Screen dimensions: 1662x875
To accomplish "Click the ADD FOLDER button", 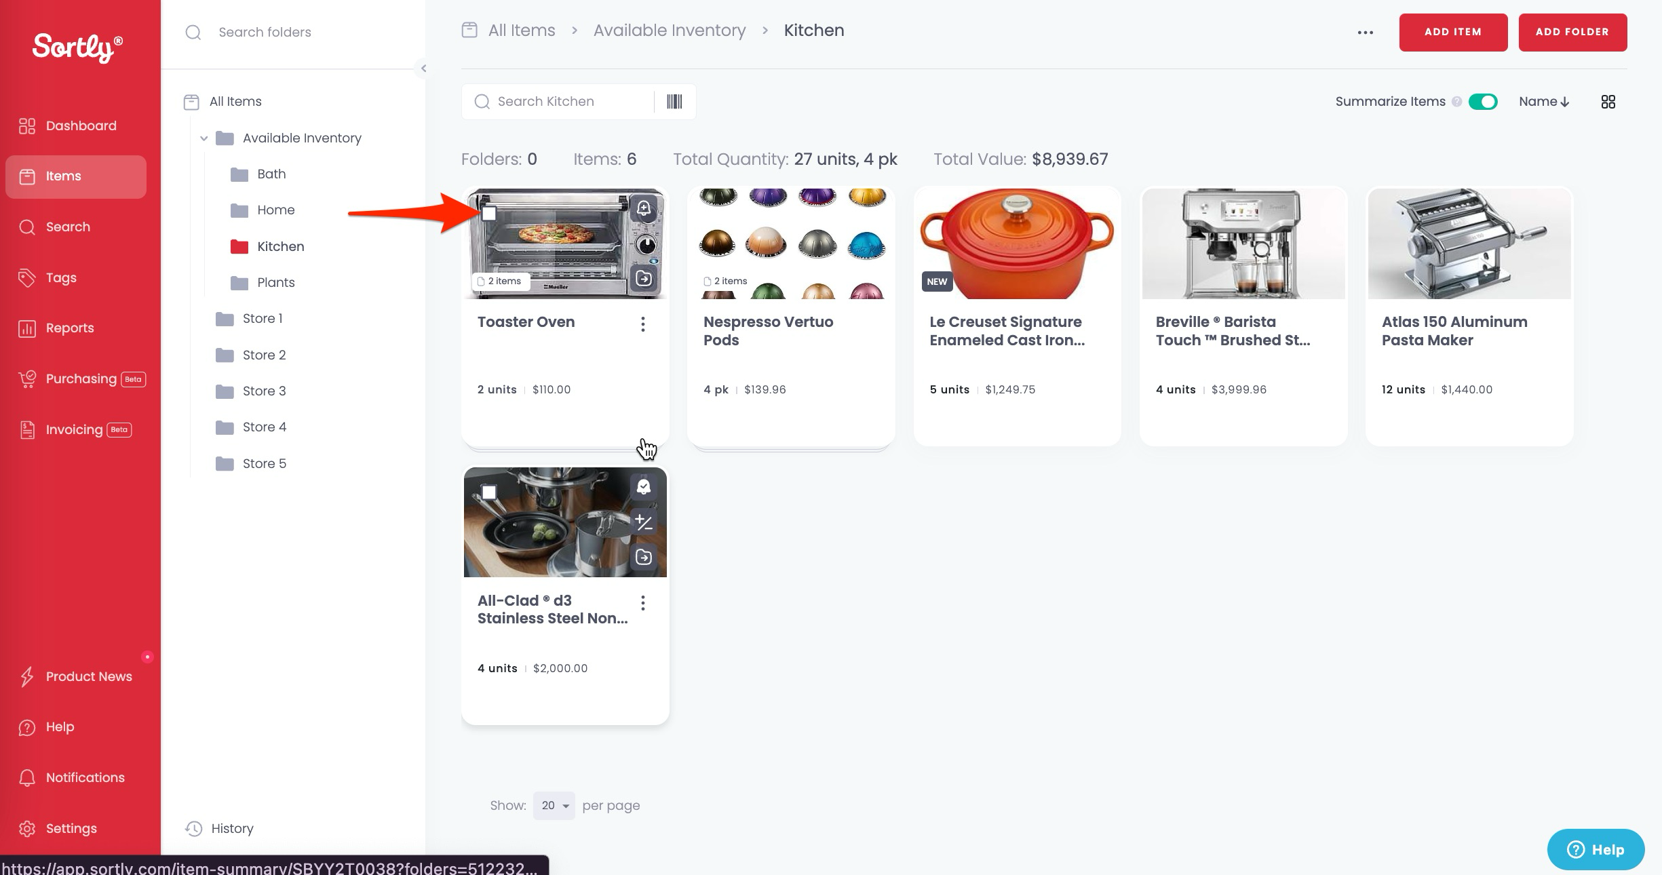I will click(1572, 32).
